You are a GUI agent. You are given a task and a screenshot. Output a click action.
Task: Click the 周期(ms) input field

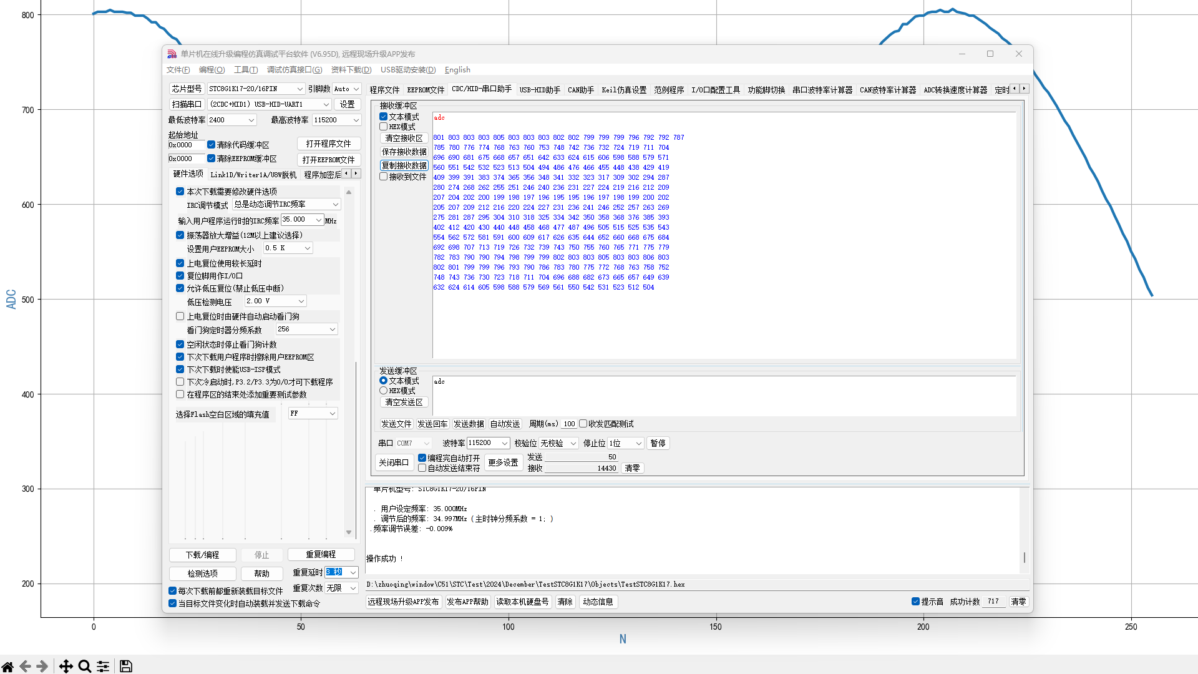[568, 424]
